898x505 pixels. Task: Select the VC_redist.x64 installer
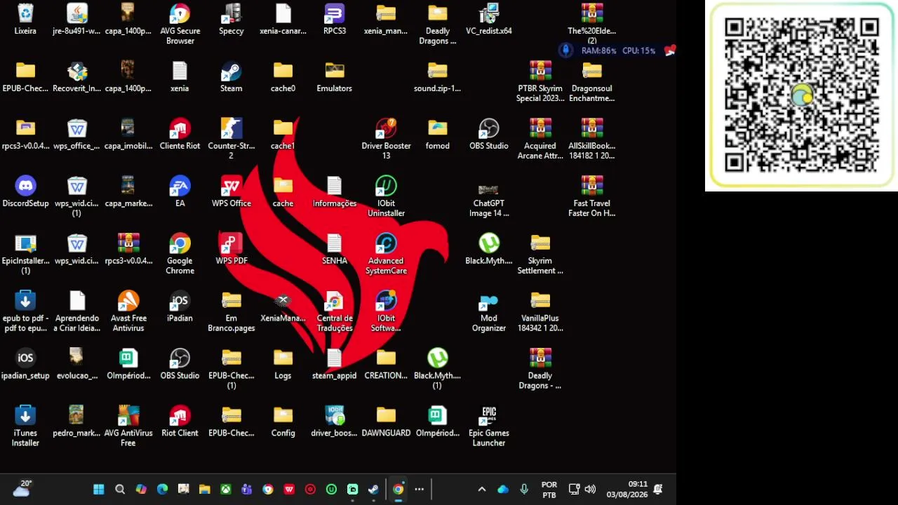[489, 20]
